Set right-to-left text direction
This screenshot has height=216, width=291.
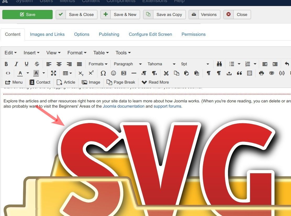click(x=154, y=73)
